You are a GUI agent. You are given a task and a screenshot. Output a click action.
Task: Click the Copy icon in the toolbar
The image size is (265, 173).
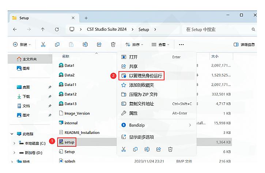[x=57, y=45]
